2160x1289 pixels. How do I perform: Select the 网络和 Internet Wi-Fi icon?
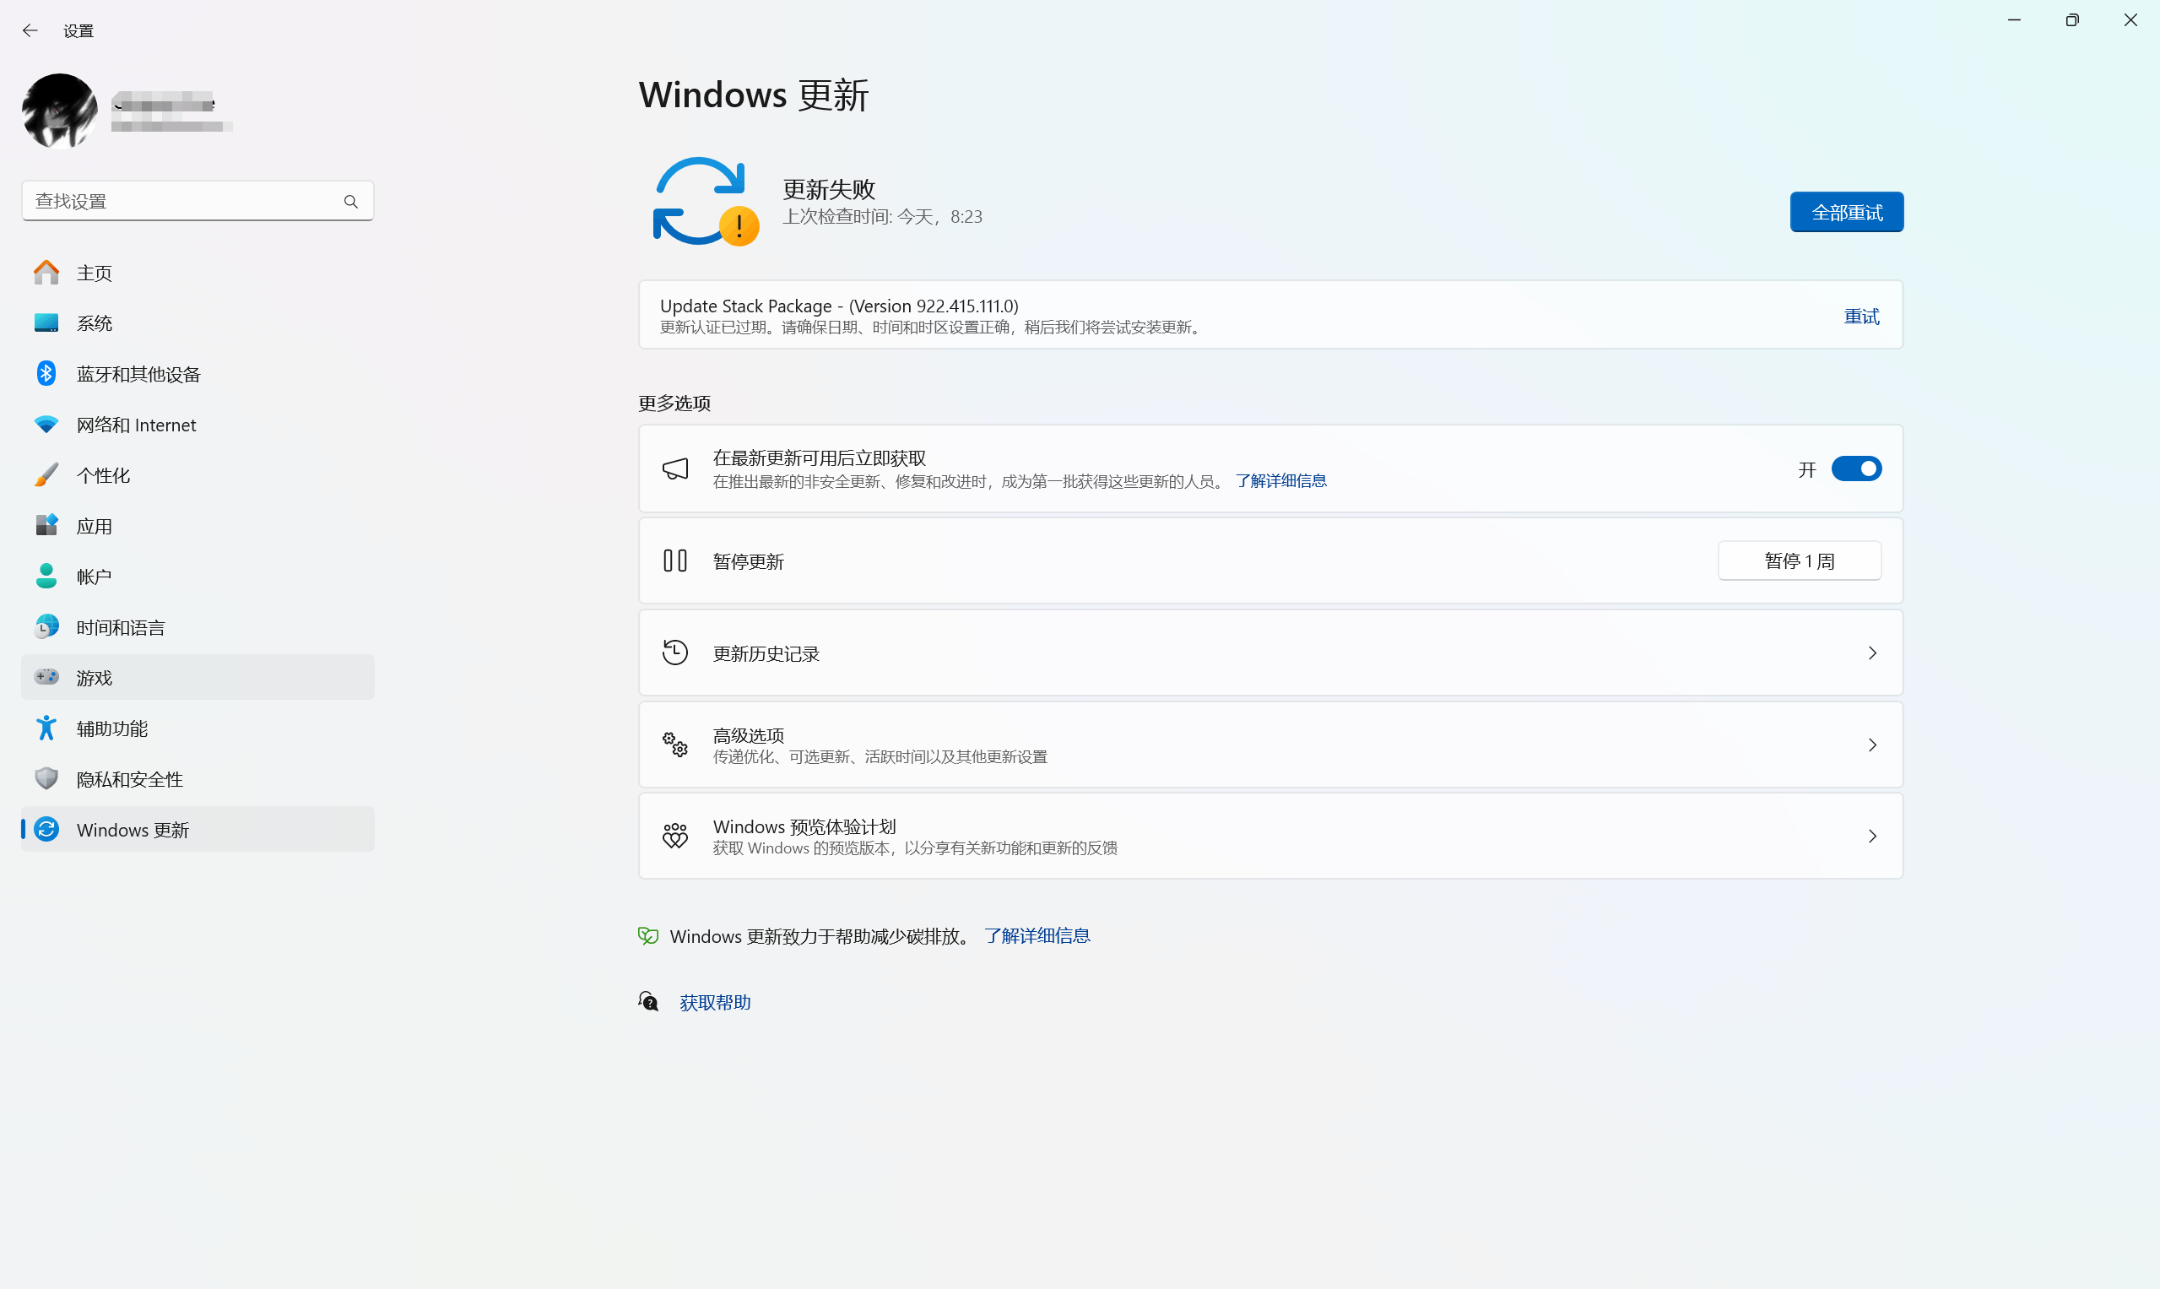pos(46,424)
